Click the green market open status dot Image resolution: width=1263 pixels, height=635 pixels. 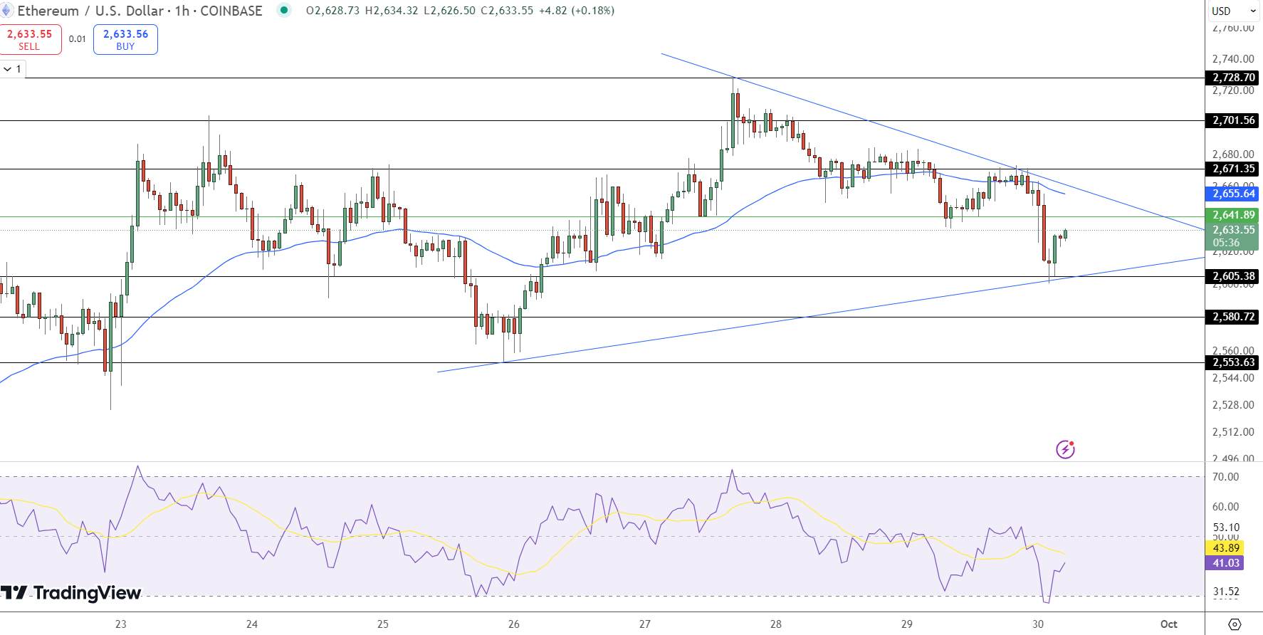[284, 10]
